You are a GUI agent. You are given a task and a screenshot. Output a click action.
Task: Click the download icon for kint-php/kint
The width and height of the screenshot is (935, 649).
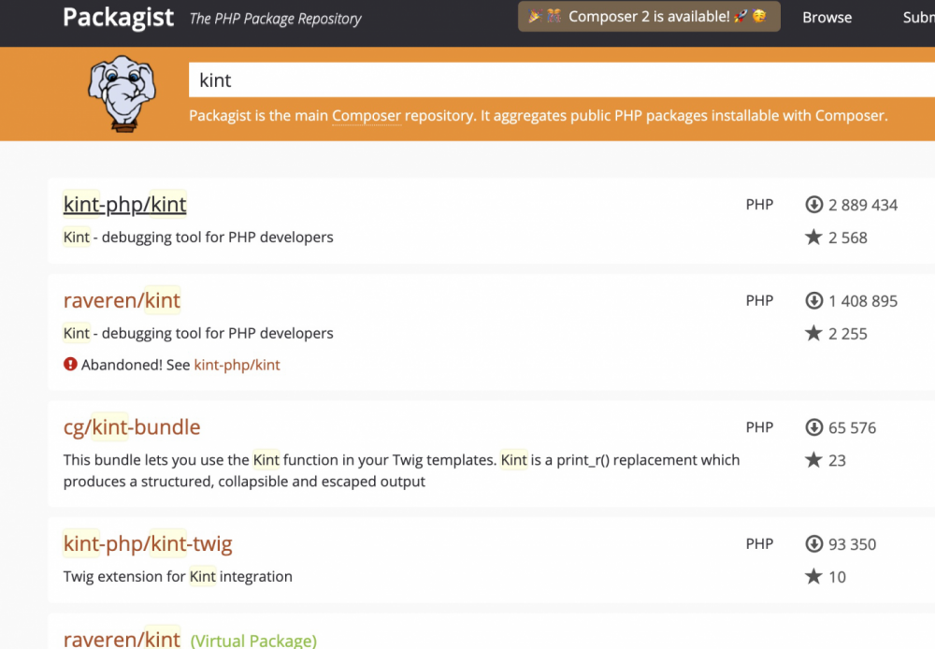[814, 205]
